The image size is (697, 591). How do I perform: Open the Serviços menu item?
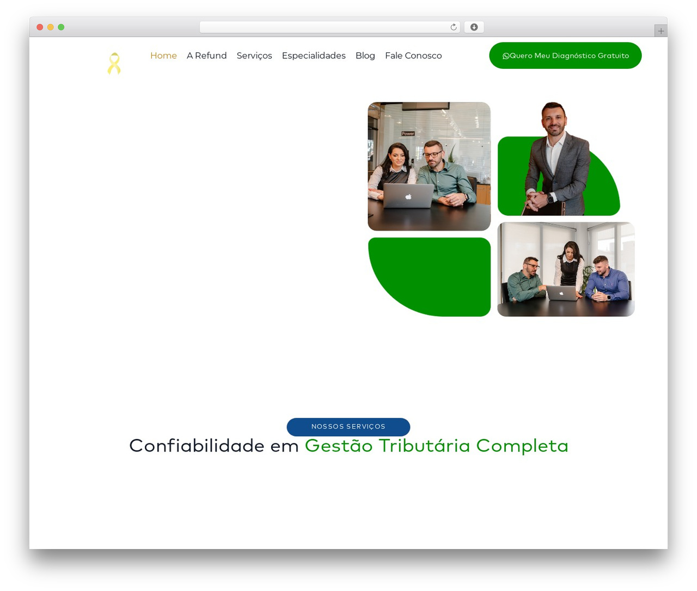click(x=254, y=56)
